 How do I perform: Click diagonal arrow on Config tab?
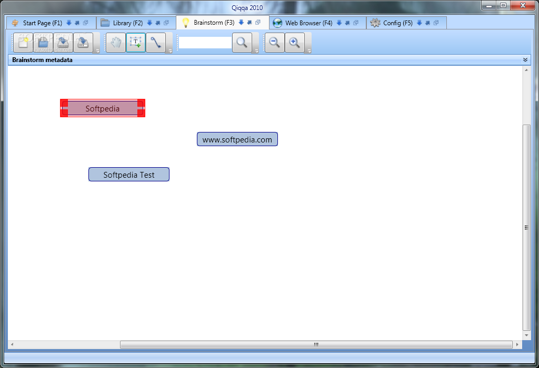pyautogui.click(x=427, y=23)
